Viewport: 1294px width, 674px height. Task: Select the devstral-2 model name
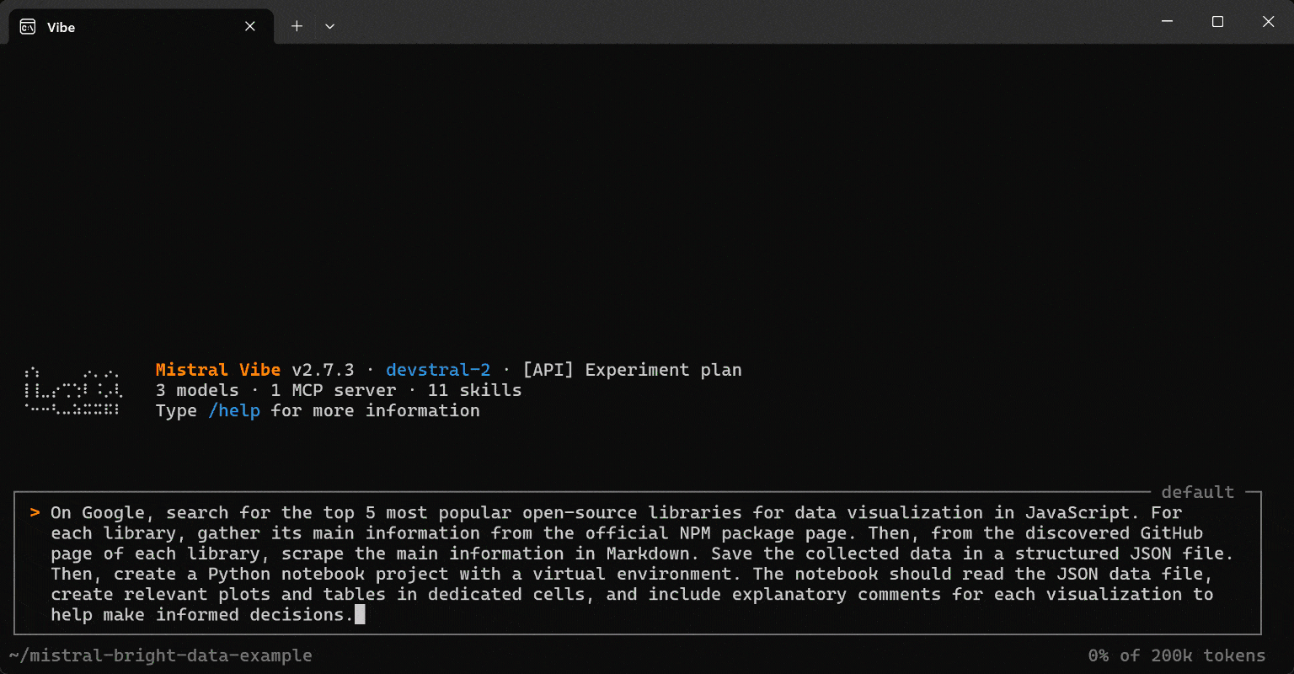[x=437, y=369]
